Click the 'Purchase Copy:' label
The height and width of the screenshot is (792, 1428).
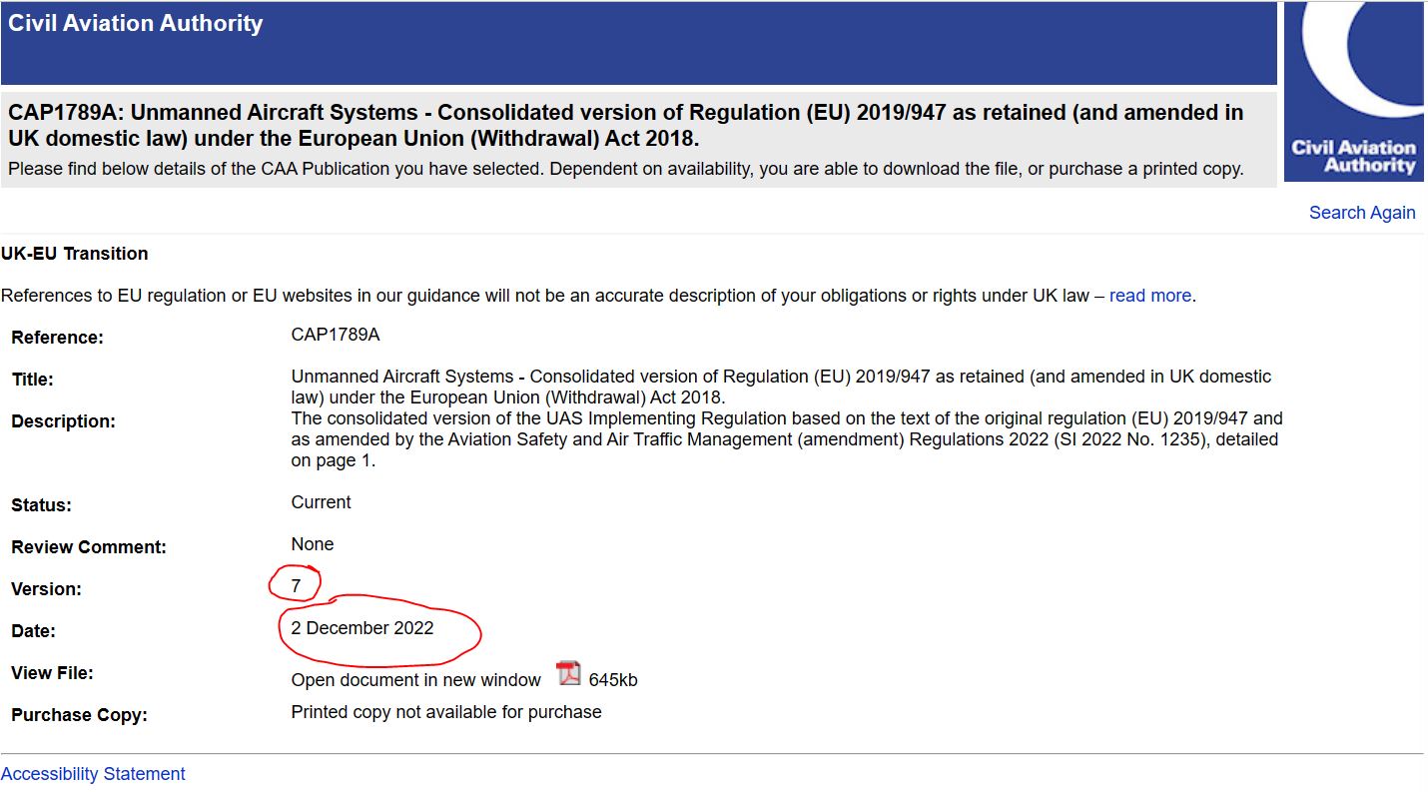[79, 715]
